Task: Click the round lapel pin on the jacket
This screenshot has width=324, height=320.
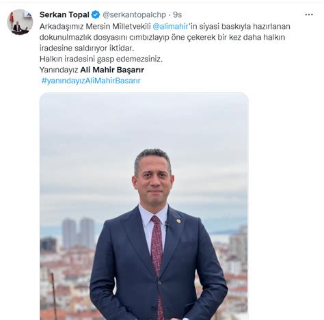Action: pos(179,221)
